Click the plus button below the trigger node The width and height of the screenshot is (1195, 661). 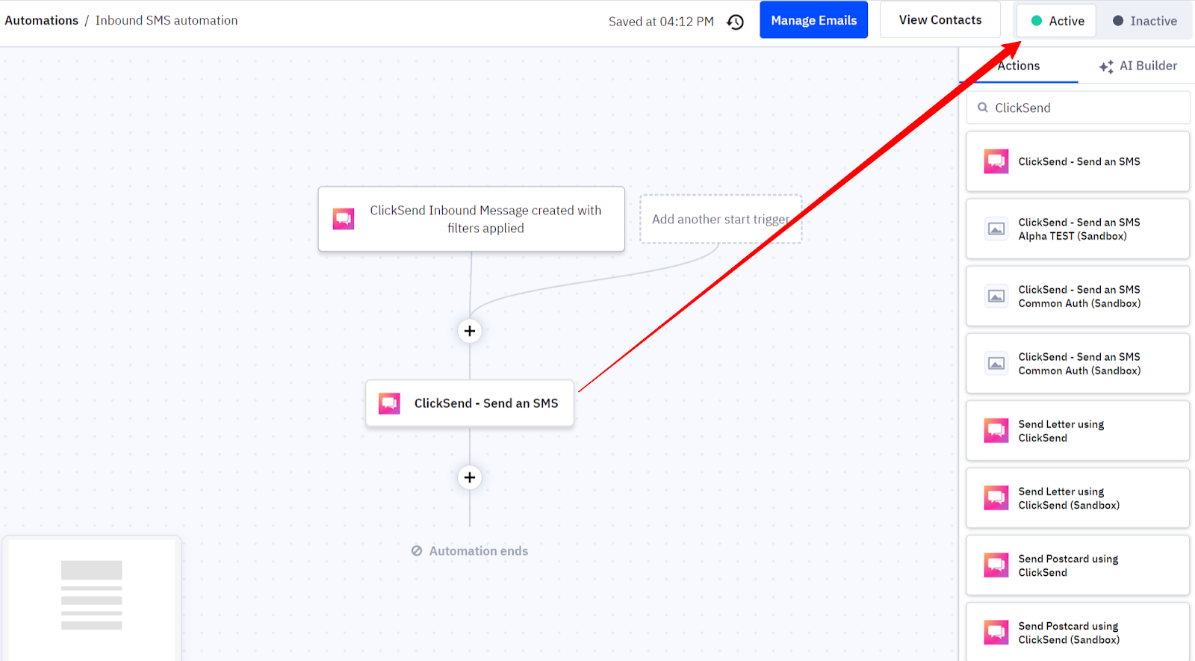[470, 331]
